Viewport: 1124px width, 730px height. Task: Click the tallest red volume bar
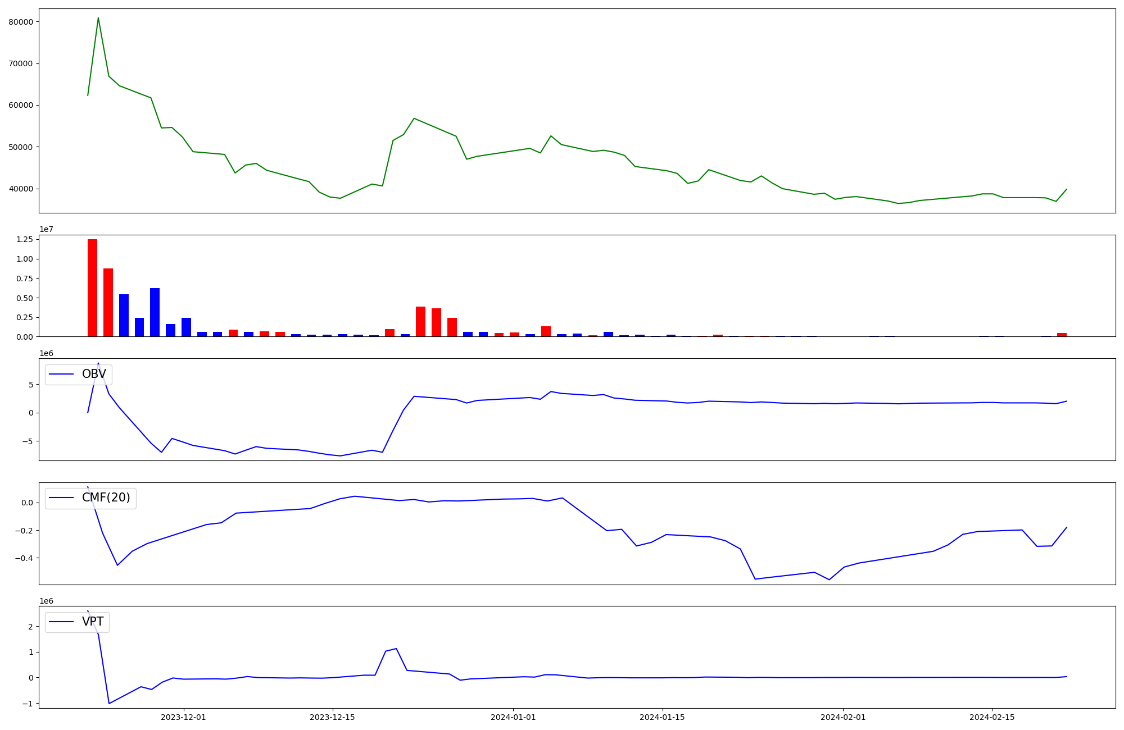92,288
